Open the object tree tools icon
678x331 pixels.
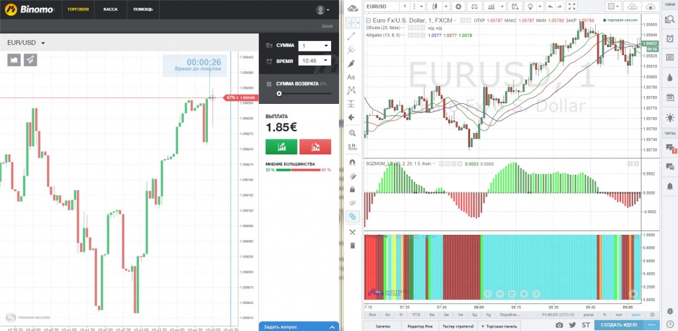coord(352,232)
